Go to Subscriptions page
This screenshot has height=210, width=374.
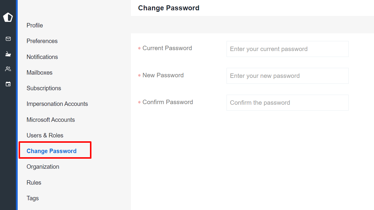tap(44, 88)
